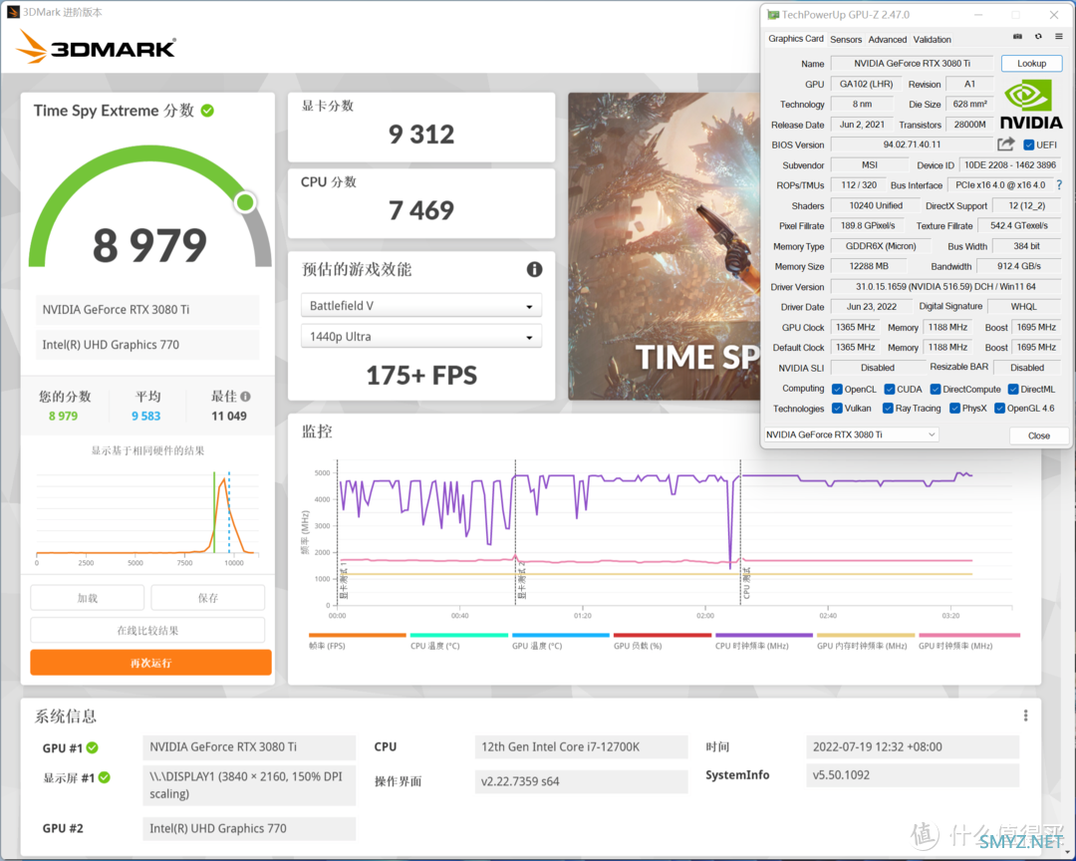Click the GPU-Z title bar app icon
The height and width of the screenshot is (861, 1076).
(x=773, y=14)
